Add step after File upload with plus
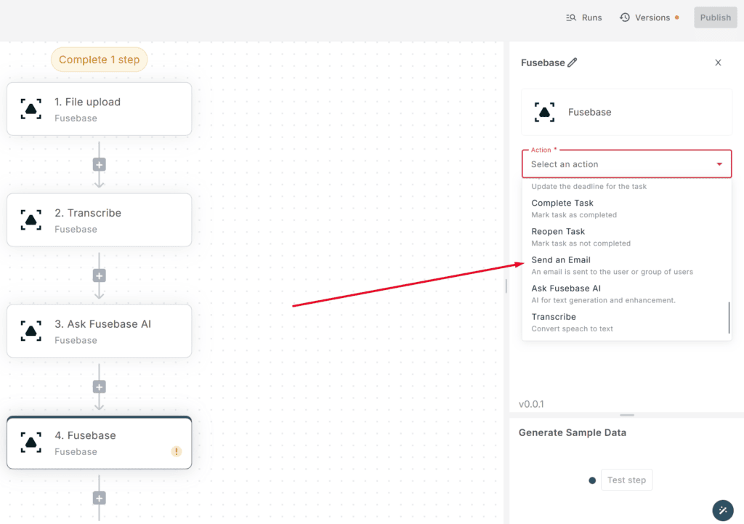 (x=99, y=165)
